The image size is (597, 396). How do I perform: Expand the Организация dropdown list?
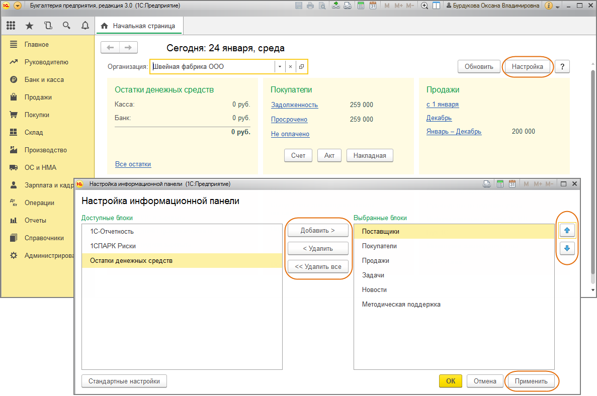click(280, 67)
